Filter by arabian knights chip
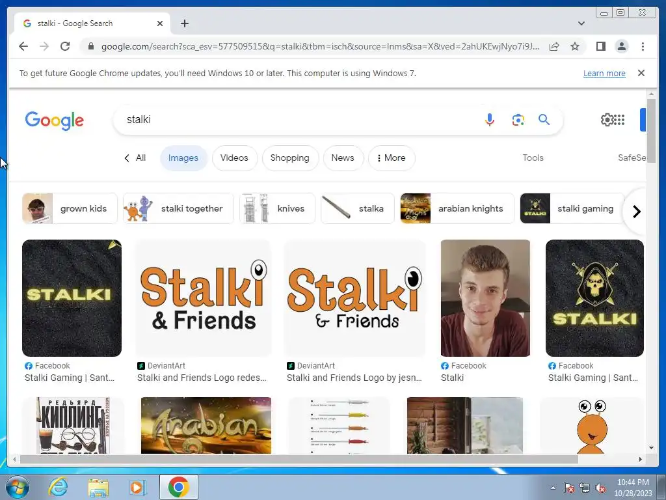Viewport: 666px width, 500px height. point(457,208)
